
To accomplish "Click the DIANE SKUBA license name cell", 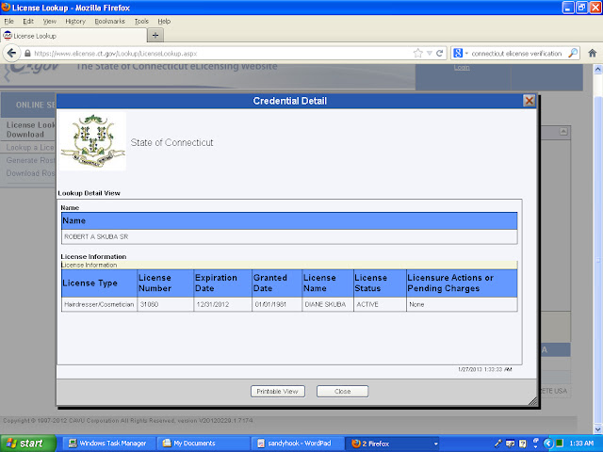I will 328,304.
